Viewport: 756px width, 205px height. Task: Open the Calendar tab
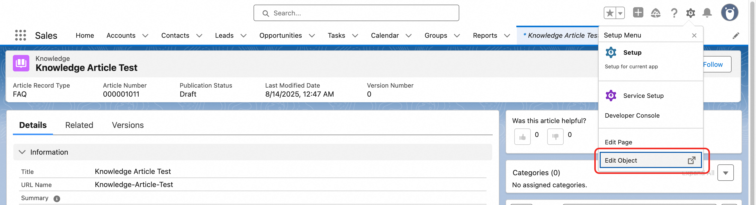click(x=385, y=35)
